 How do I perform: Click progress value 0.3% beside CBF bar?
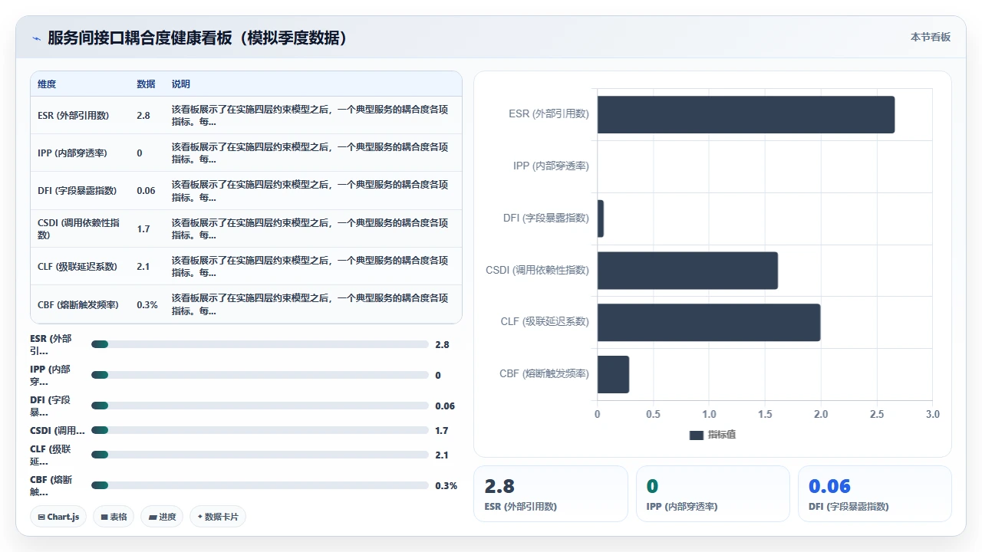click(x=446, y=486)
